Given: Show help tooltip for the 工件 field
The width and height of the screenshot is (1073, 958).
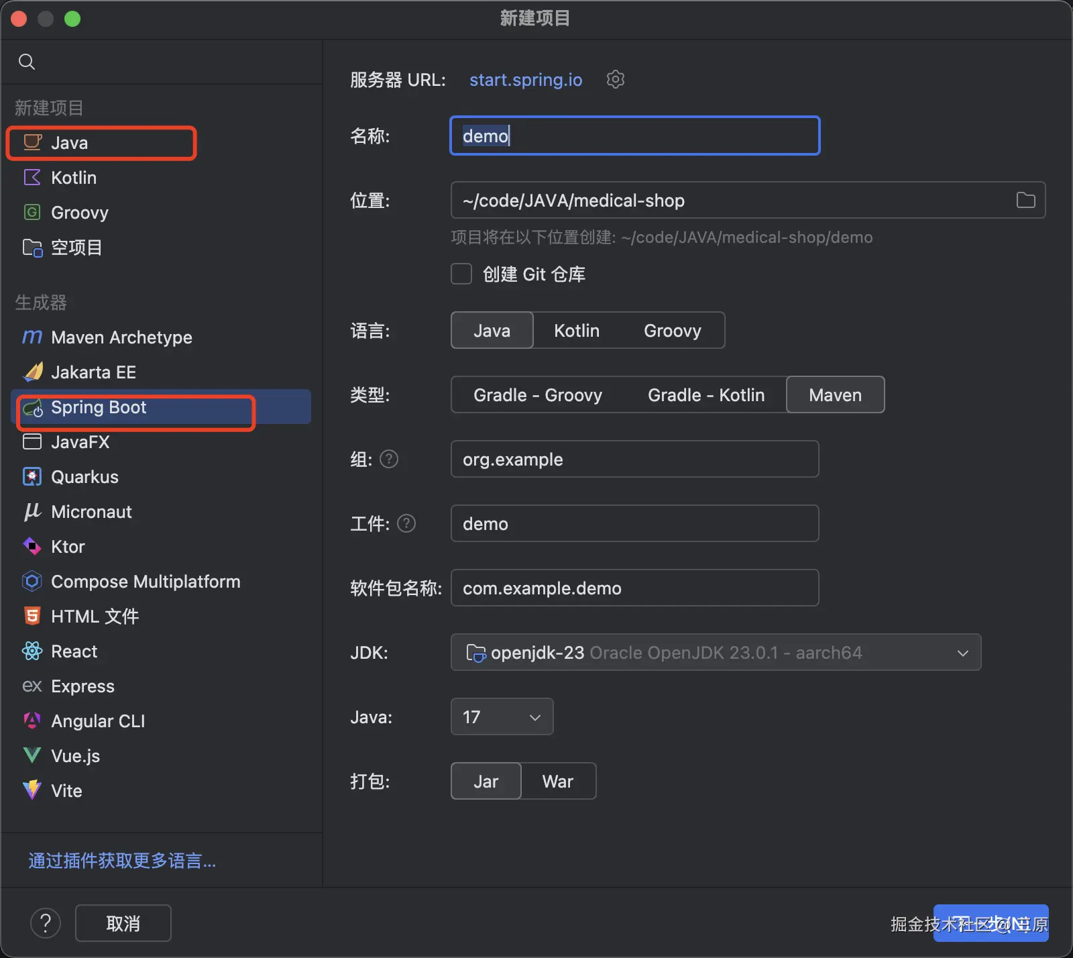Looking at the screenshot, I should click(406, 523).
